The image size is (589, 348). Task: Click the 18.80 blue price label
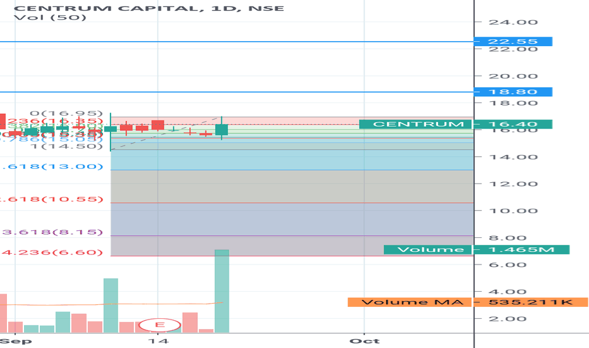[513, 92]
